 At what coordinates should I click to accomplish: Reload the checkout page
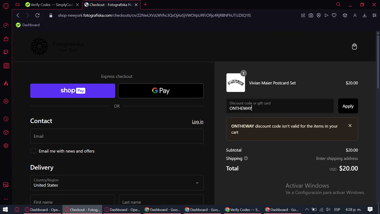pos(37,15)
